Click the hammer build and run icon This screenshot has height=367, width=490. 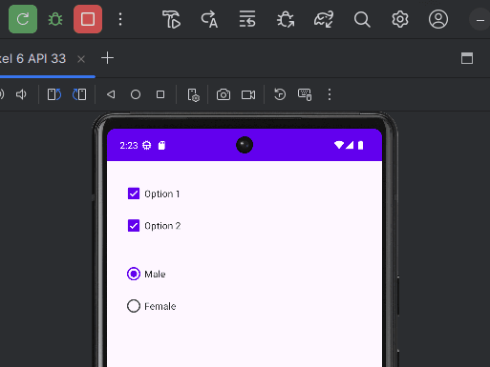[x=171, y=19]
